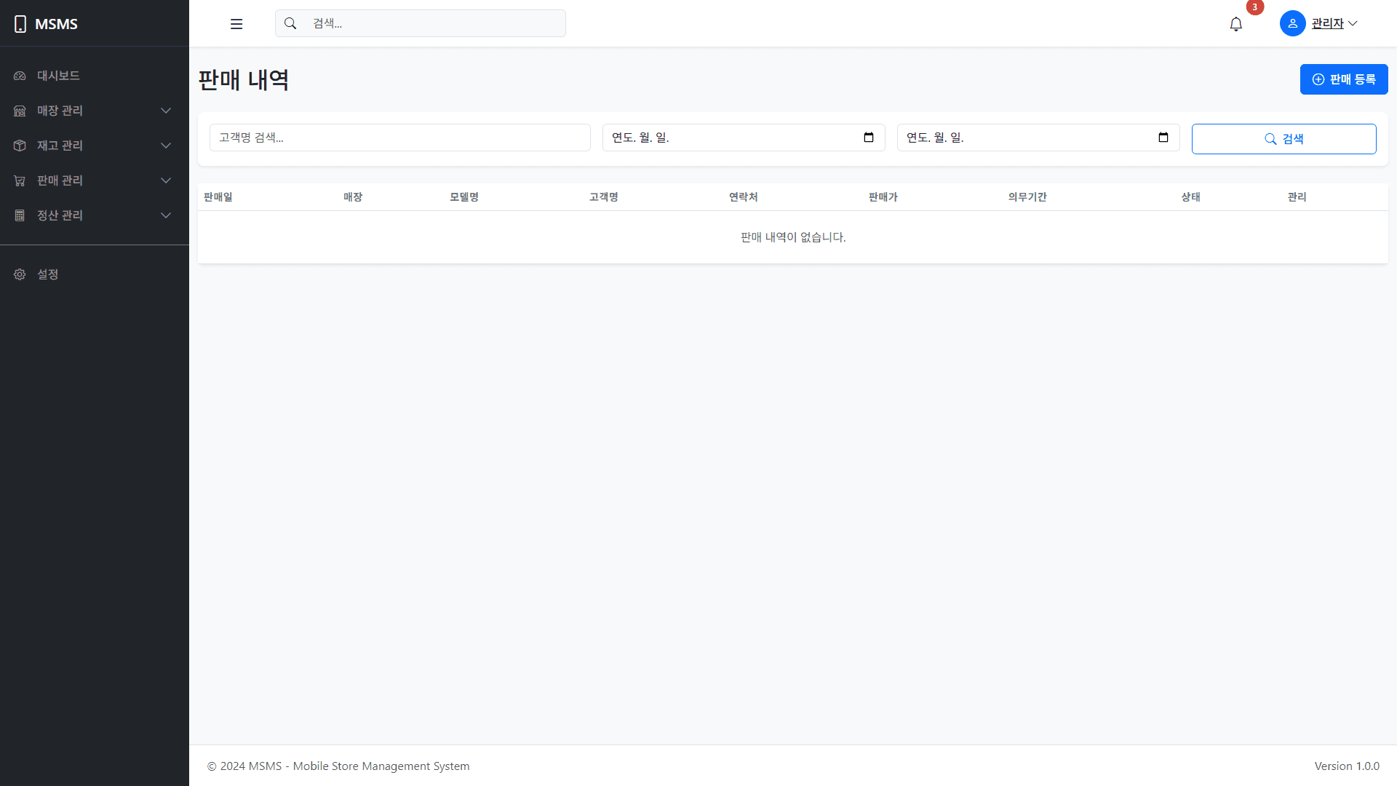Click the 설정 gear icon in sidebar
Screen dimensions: 1397x786
[20, 274]
